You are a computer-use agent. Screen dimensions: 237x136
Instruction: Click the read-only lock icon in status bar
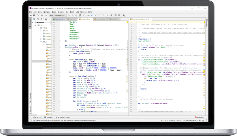coord(200,120)
